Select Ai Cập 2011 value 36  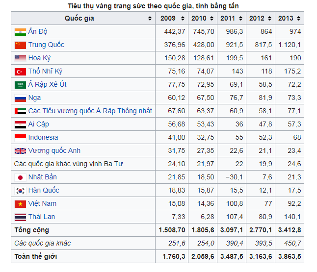pos(239,124)
